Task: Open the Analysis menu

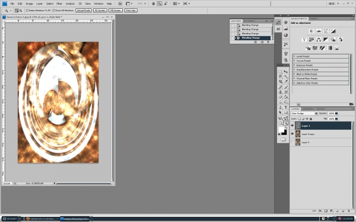Action: pyautogui.click(x=70, y=4)
